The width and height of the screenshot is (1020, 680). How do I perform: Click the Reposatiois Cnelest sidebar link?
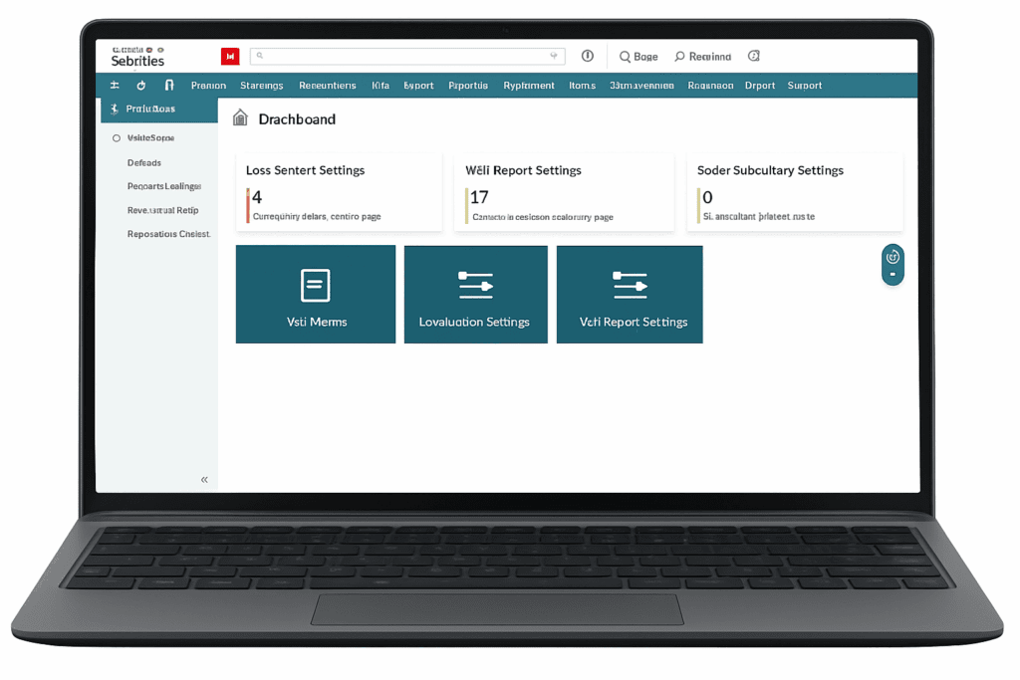point(168,234)
